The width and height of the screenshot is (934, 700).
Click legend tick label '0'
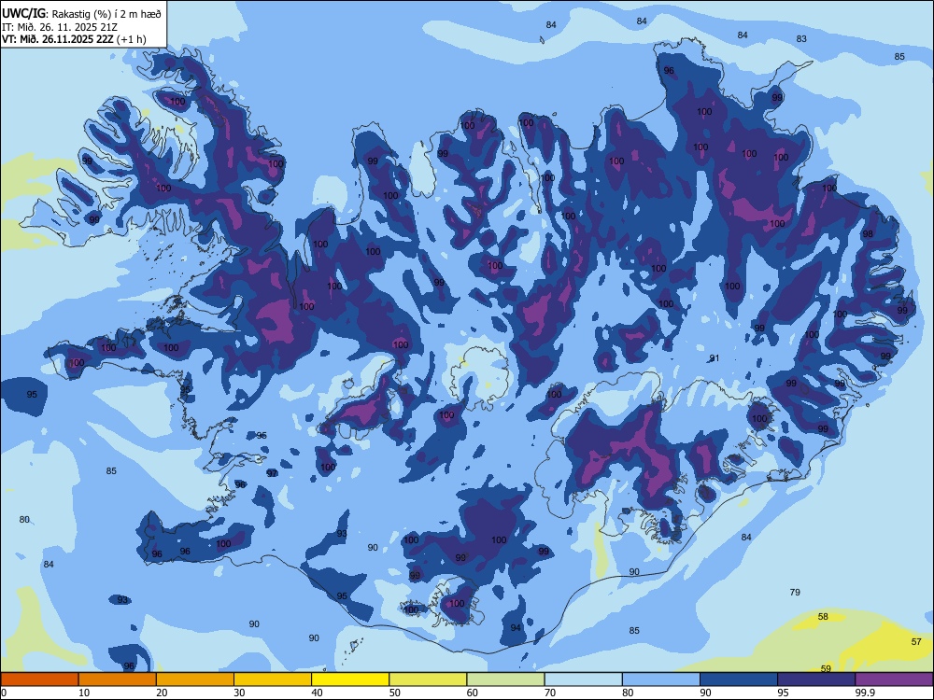point(4,693)
